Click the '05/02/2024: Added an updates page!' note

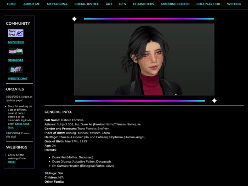click(x=19, y=99)
